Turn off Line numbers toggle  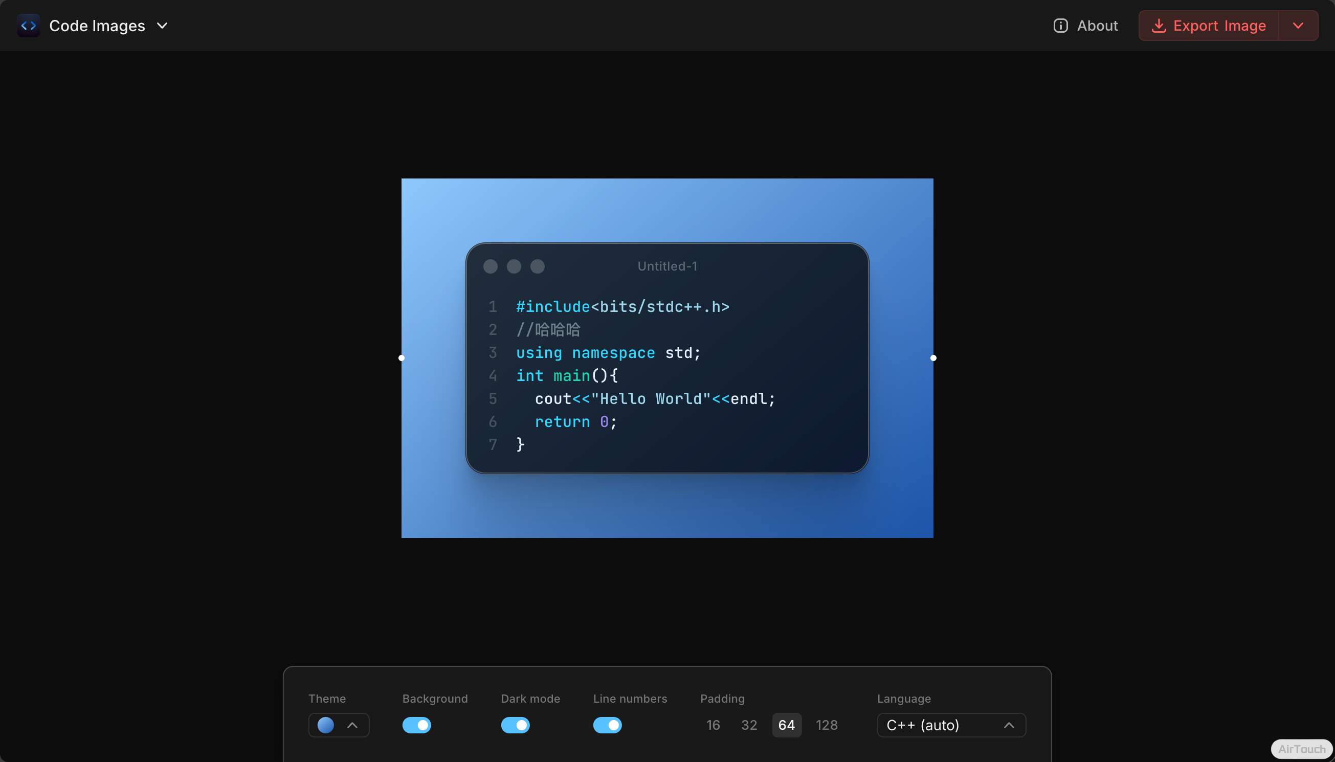[607, 725]
